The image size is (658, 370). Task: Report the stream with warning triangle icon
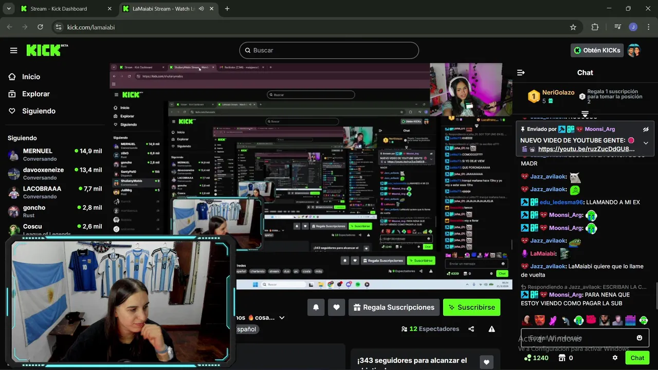pyautogui.click(x=492, y=329)
